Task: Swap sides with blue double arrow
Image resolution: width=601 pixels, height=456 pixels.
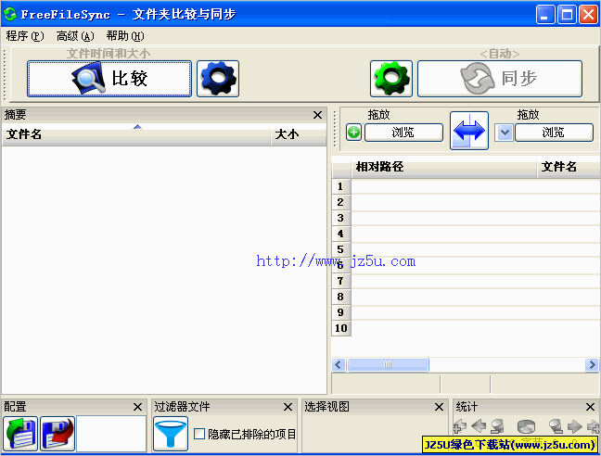Action: tap(469, 131)
